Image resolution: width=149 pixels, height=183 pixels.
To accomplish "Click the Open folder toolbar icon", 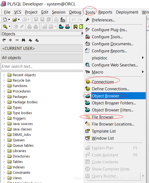I will [15, 20].
